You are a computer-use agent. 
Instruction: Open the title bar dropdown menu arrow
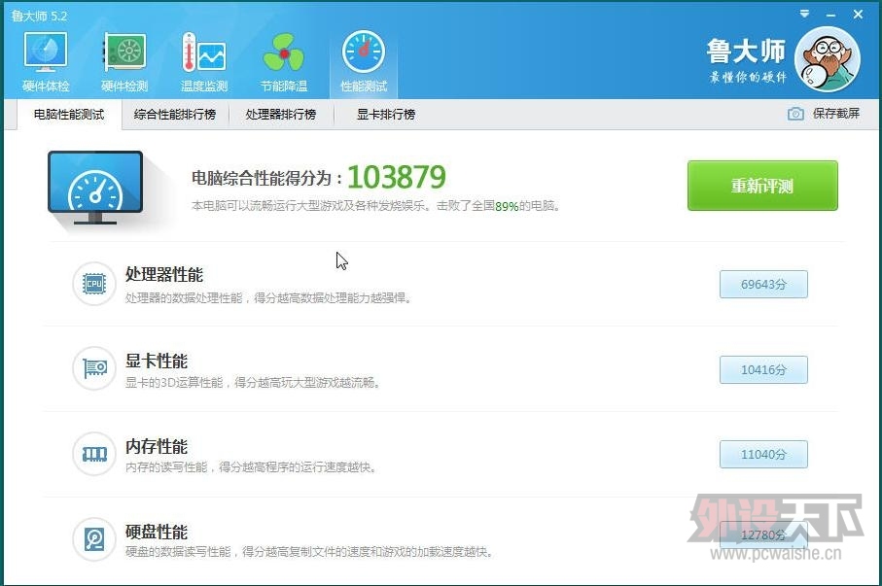[805, 14]
